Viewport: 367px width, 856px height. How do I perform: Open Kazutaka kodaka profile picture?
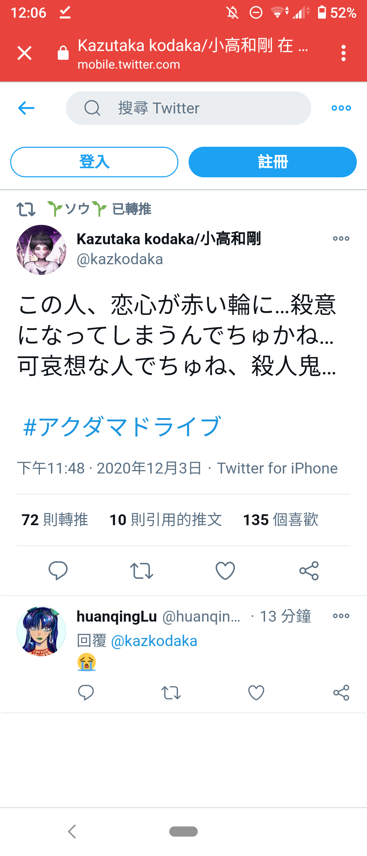click(x=41, y=250)
